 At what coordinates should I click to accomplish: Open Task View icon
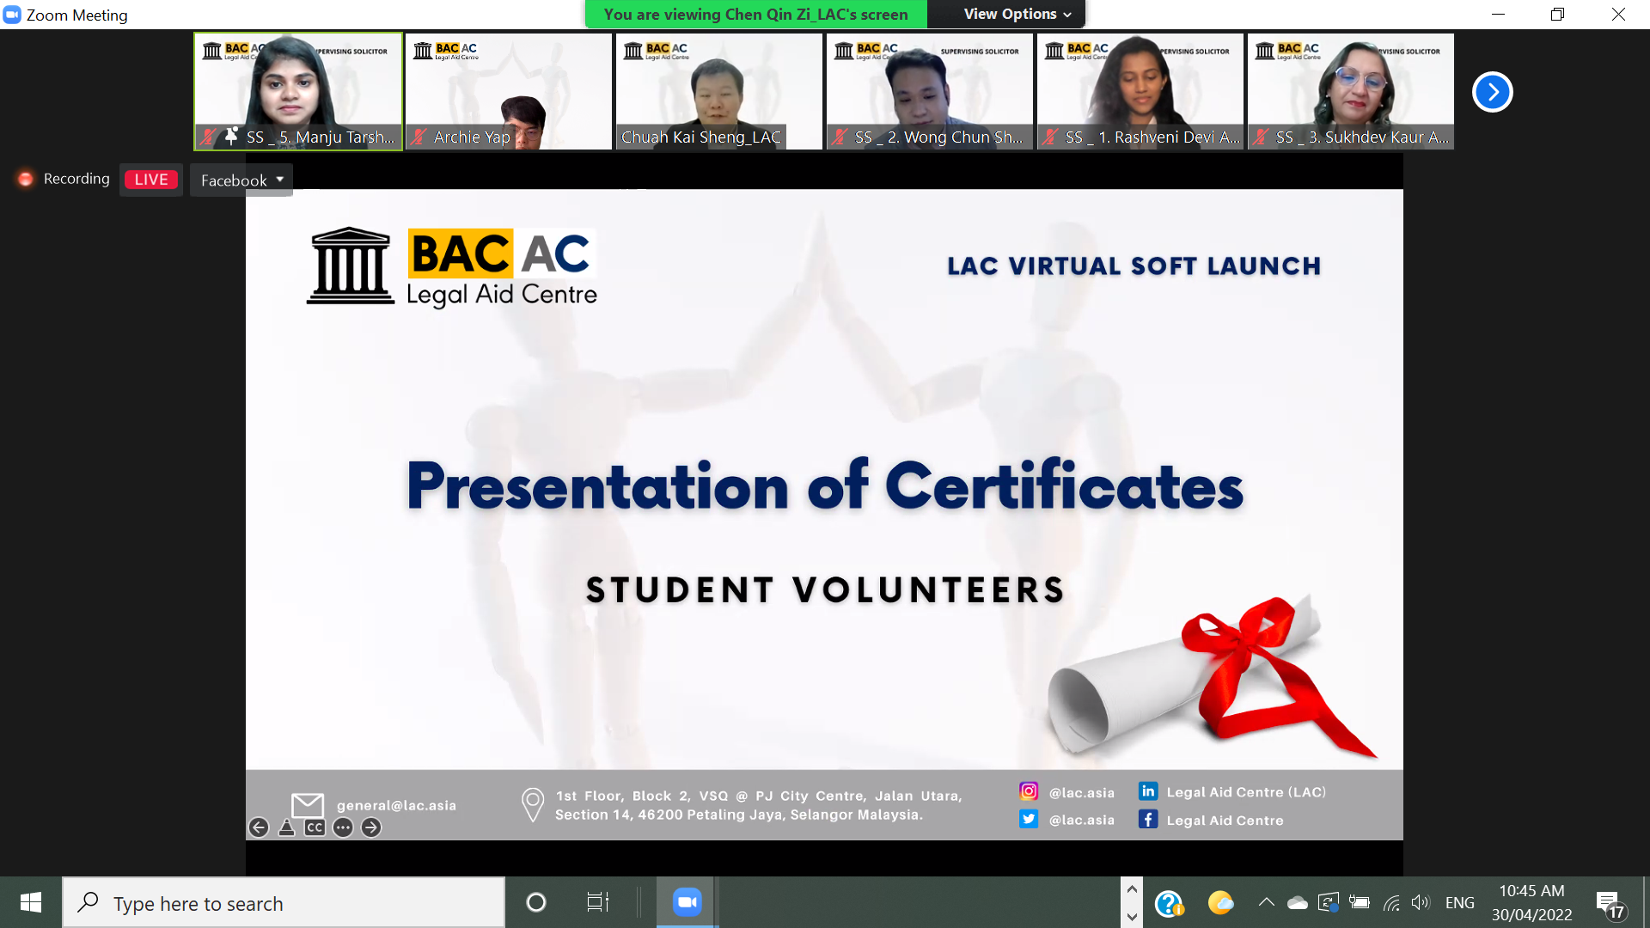pos(597,902)
